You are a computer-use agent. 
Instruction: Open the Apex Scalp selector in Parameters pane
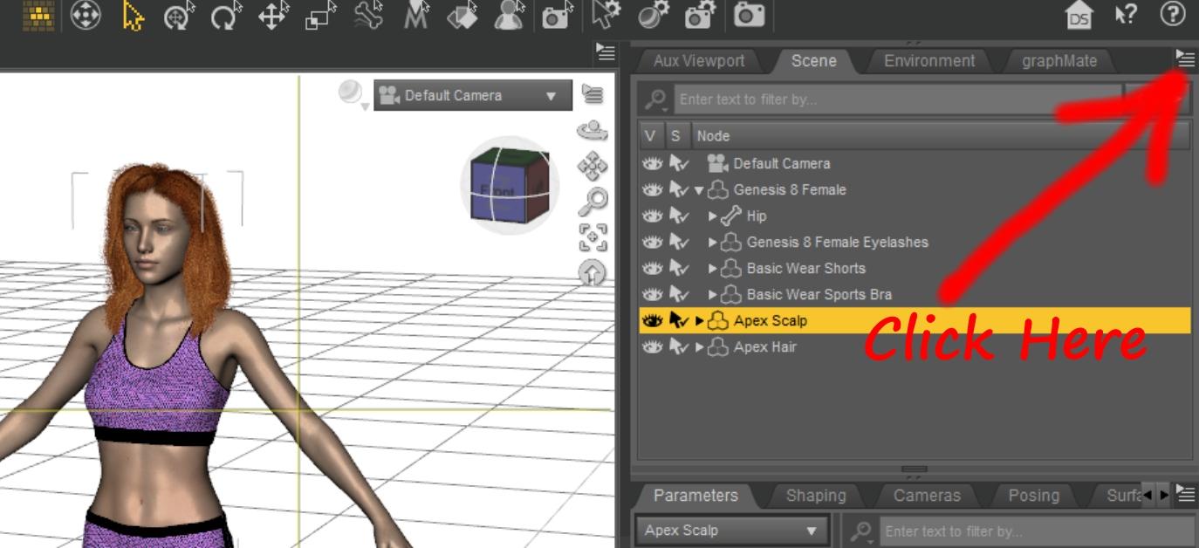[x=731, y=530]
